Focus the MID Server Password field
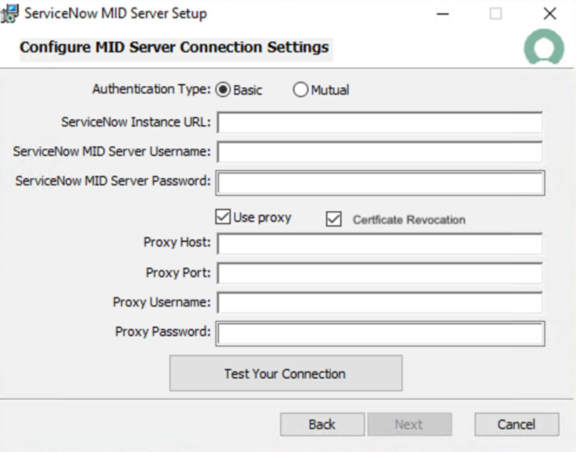 [380, 182]
